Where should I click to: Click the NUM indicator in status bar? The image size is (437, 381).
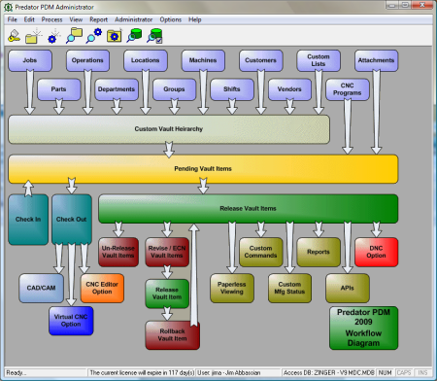coord(386,373)
